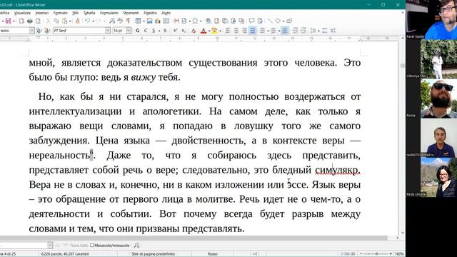Insert image icon
Screen dimensions: 457x257
pyautogui.click(x=149, y=21)
